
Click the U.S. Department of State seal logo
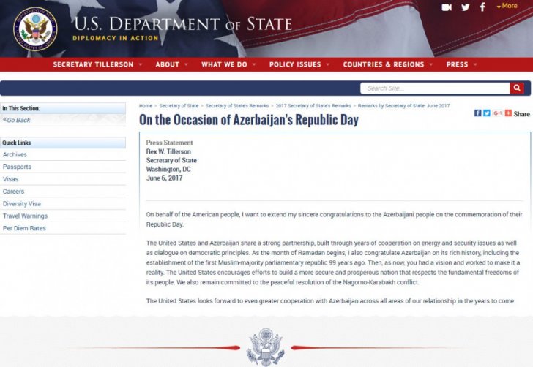click(x=35, y=29)
